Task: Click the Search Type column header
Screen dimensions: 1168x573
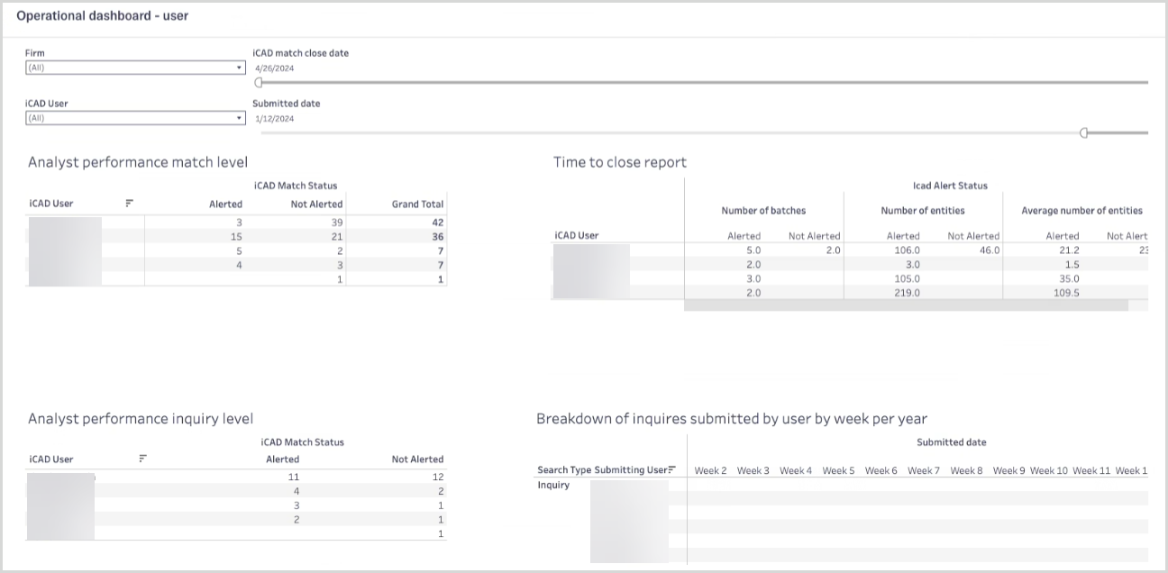Action: [564, 470]
